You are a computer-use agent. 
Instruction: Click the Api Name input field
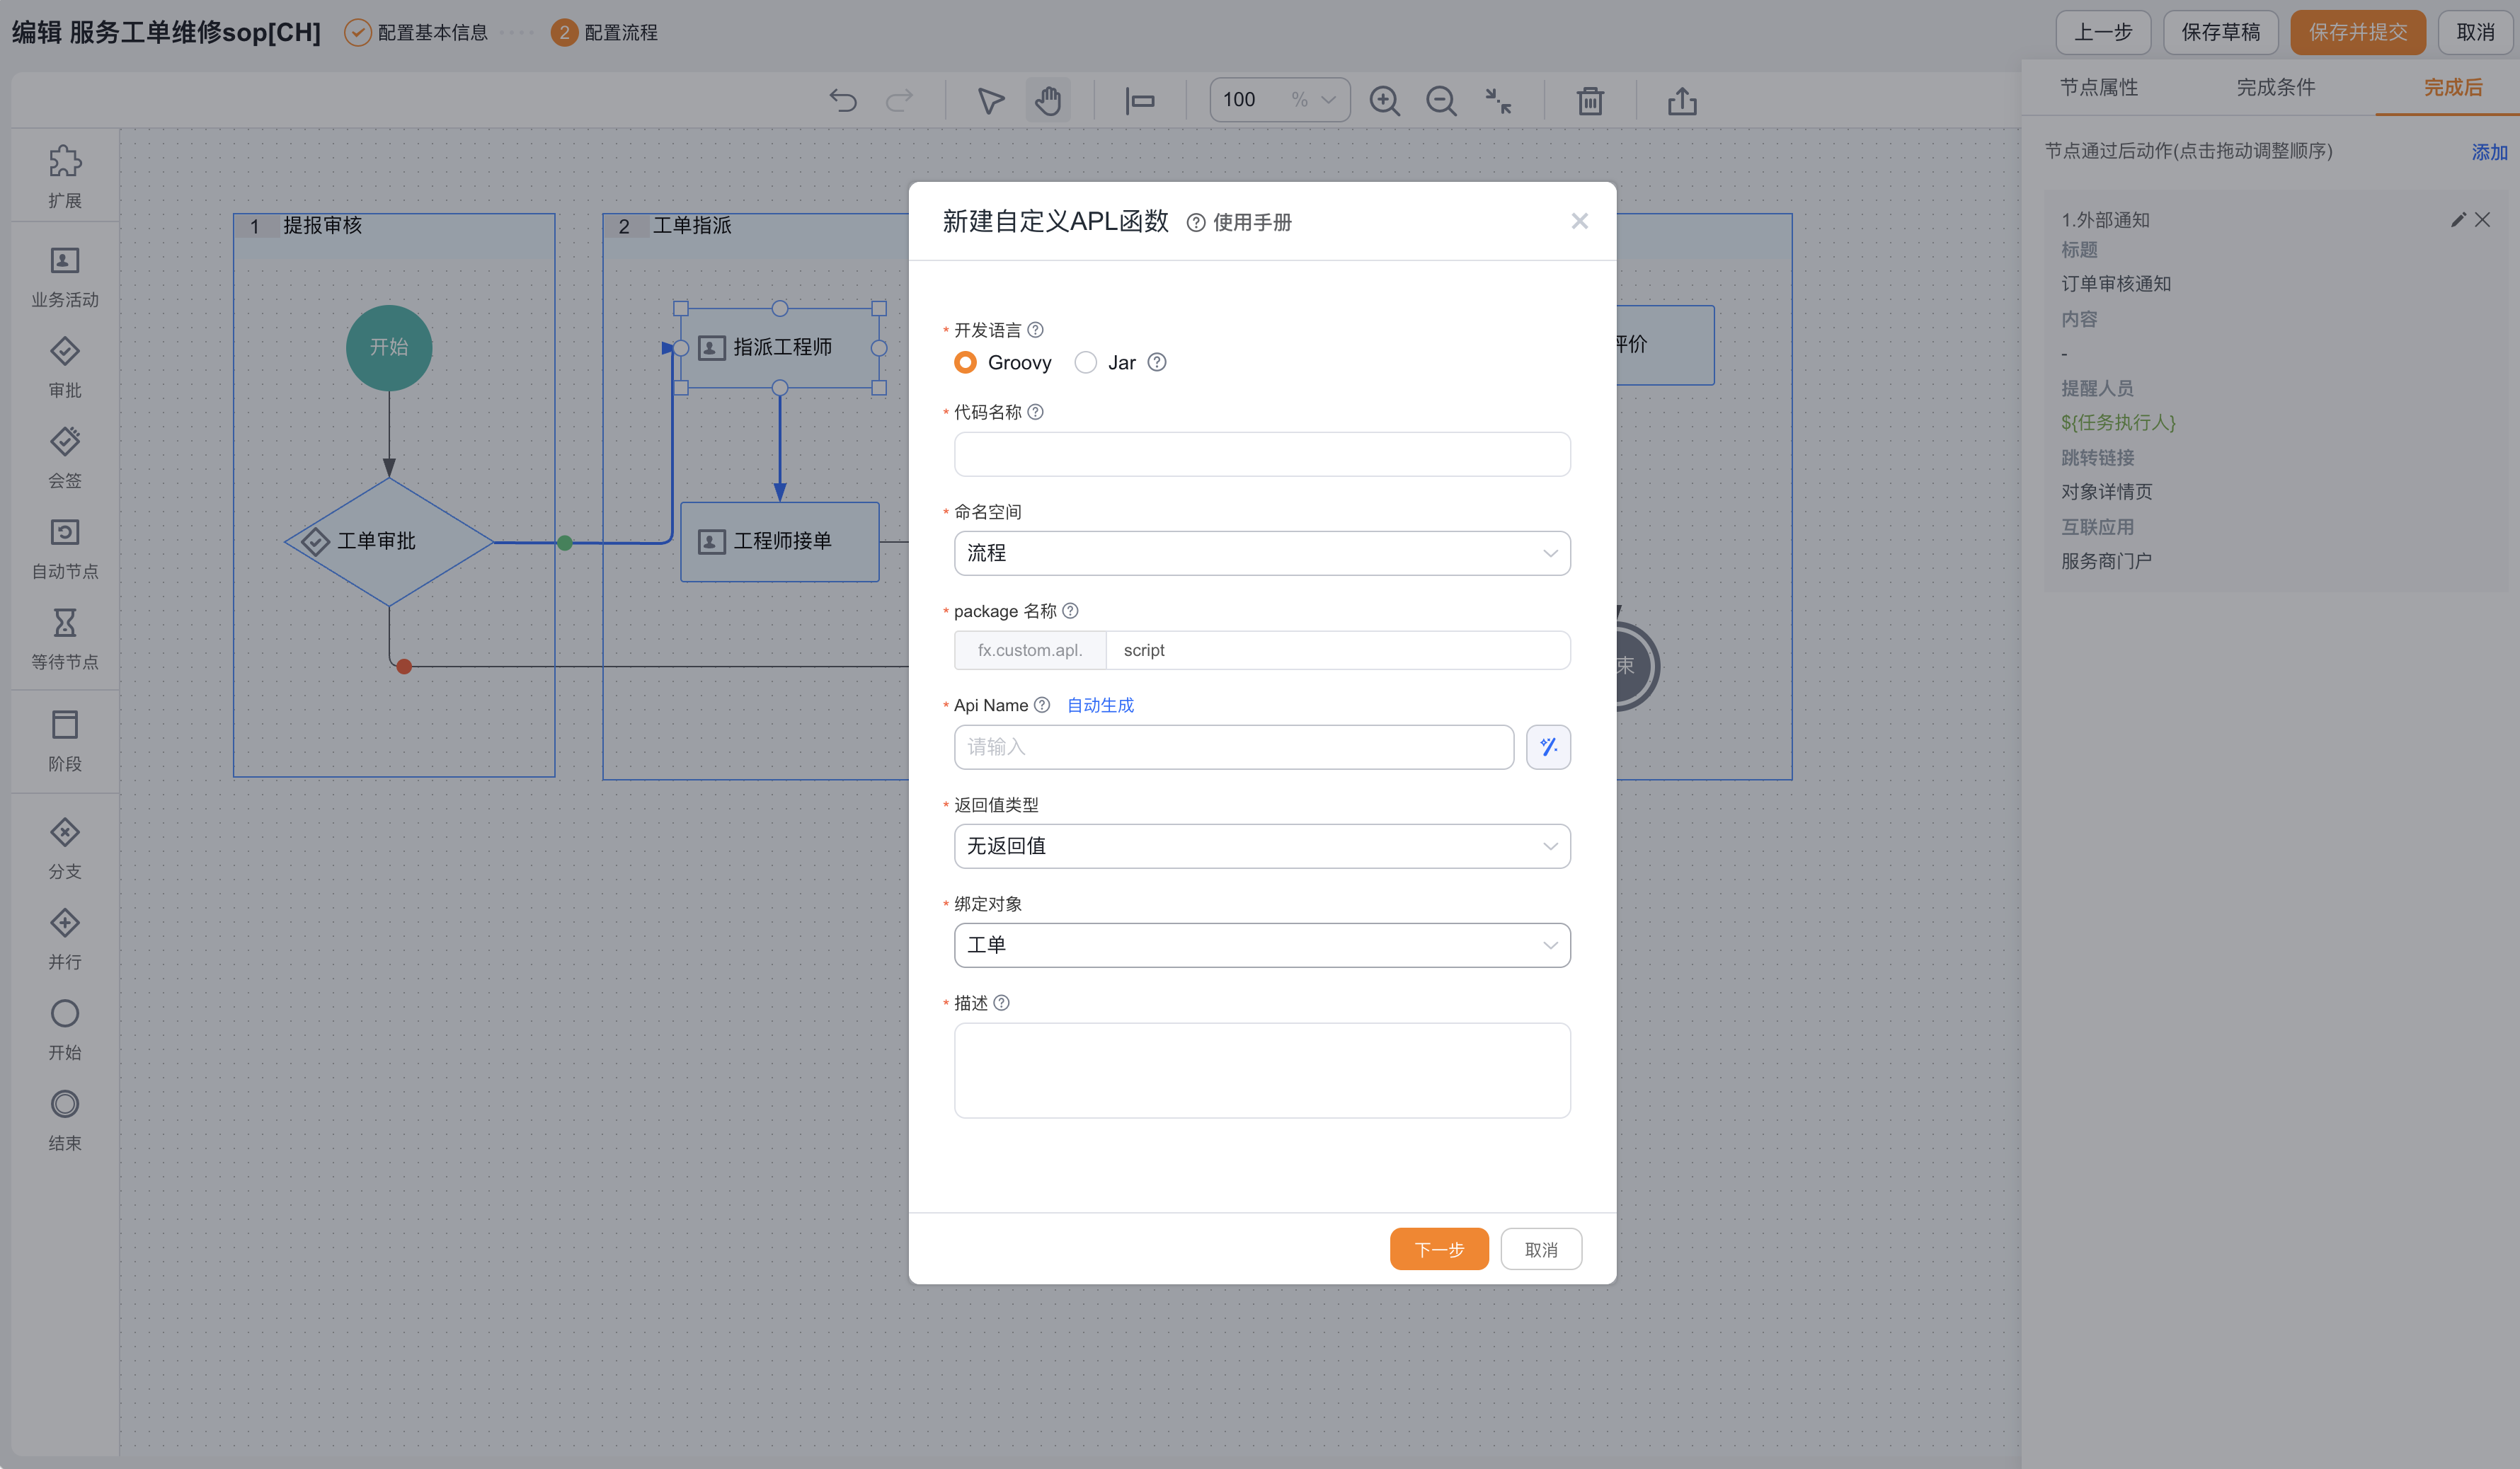tap(1234, 747)
